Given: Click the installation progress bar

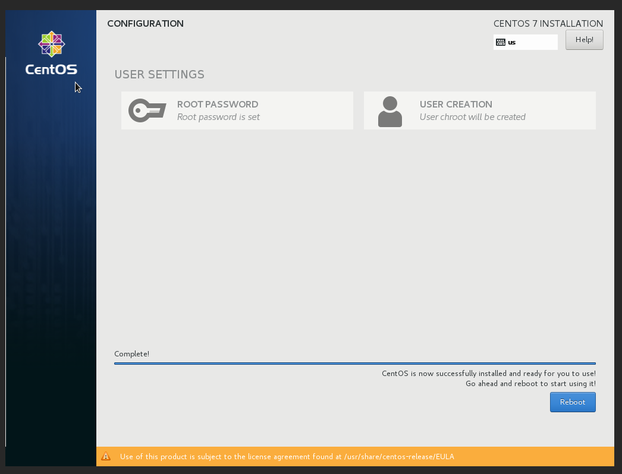Looking at the screenshot, I should tap(354, 363).
